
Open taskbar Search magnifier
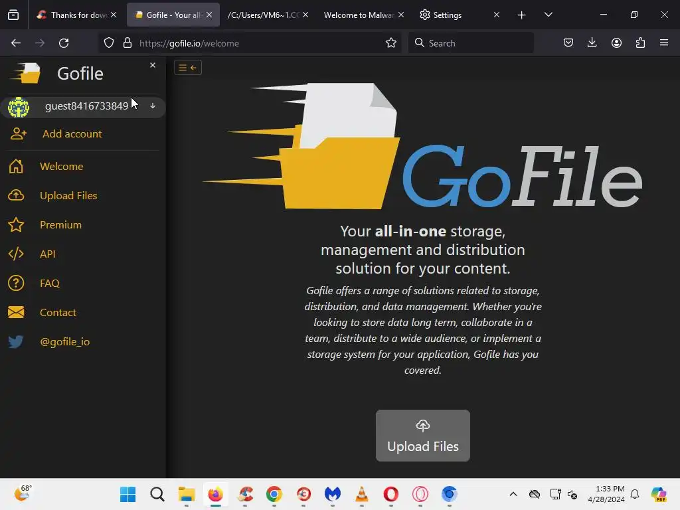(157, 494)
